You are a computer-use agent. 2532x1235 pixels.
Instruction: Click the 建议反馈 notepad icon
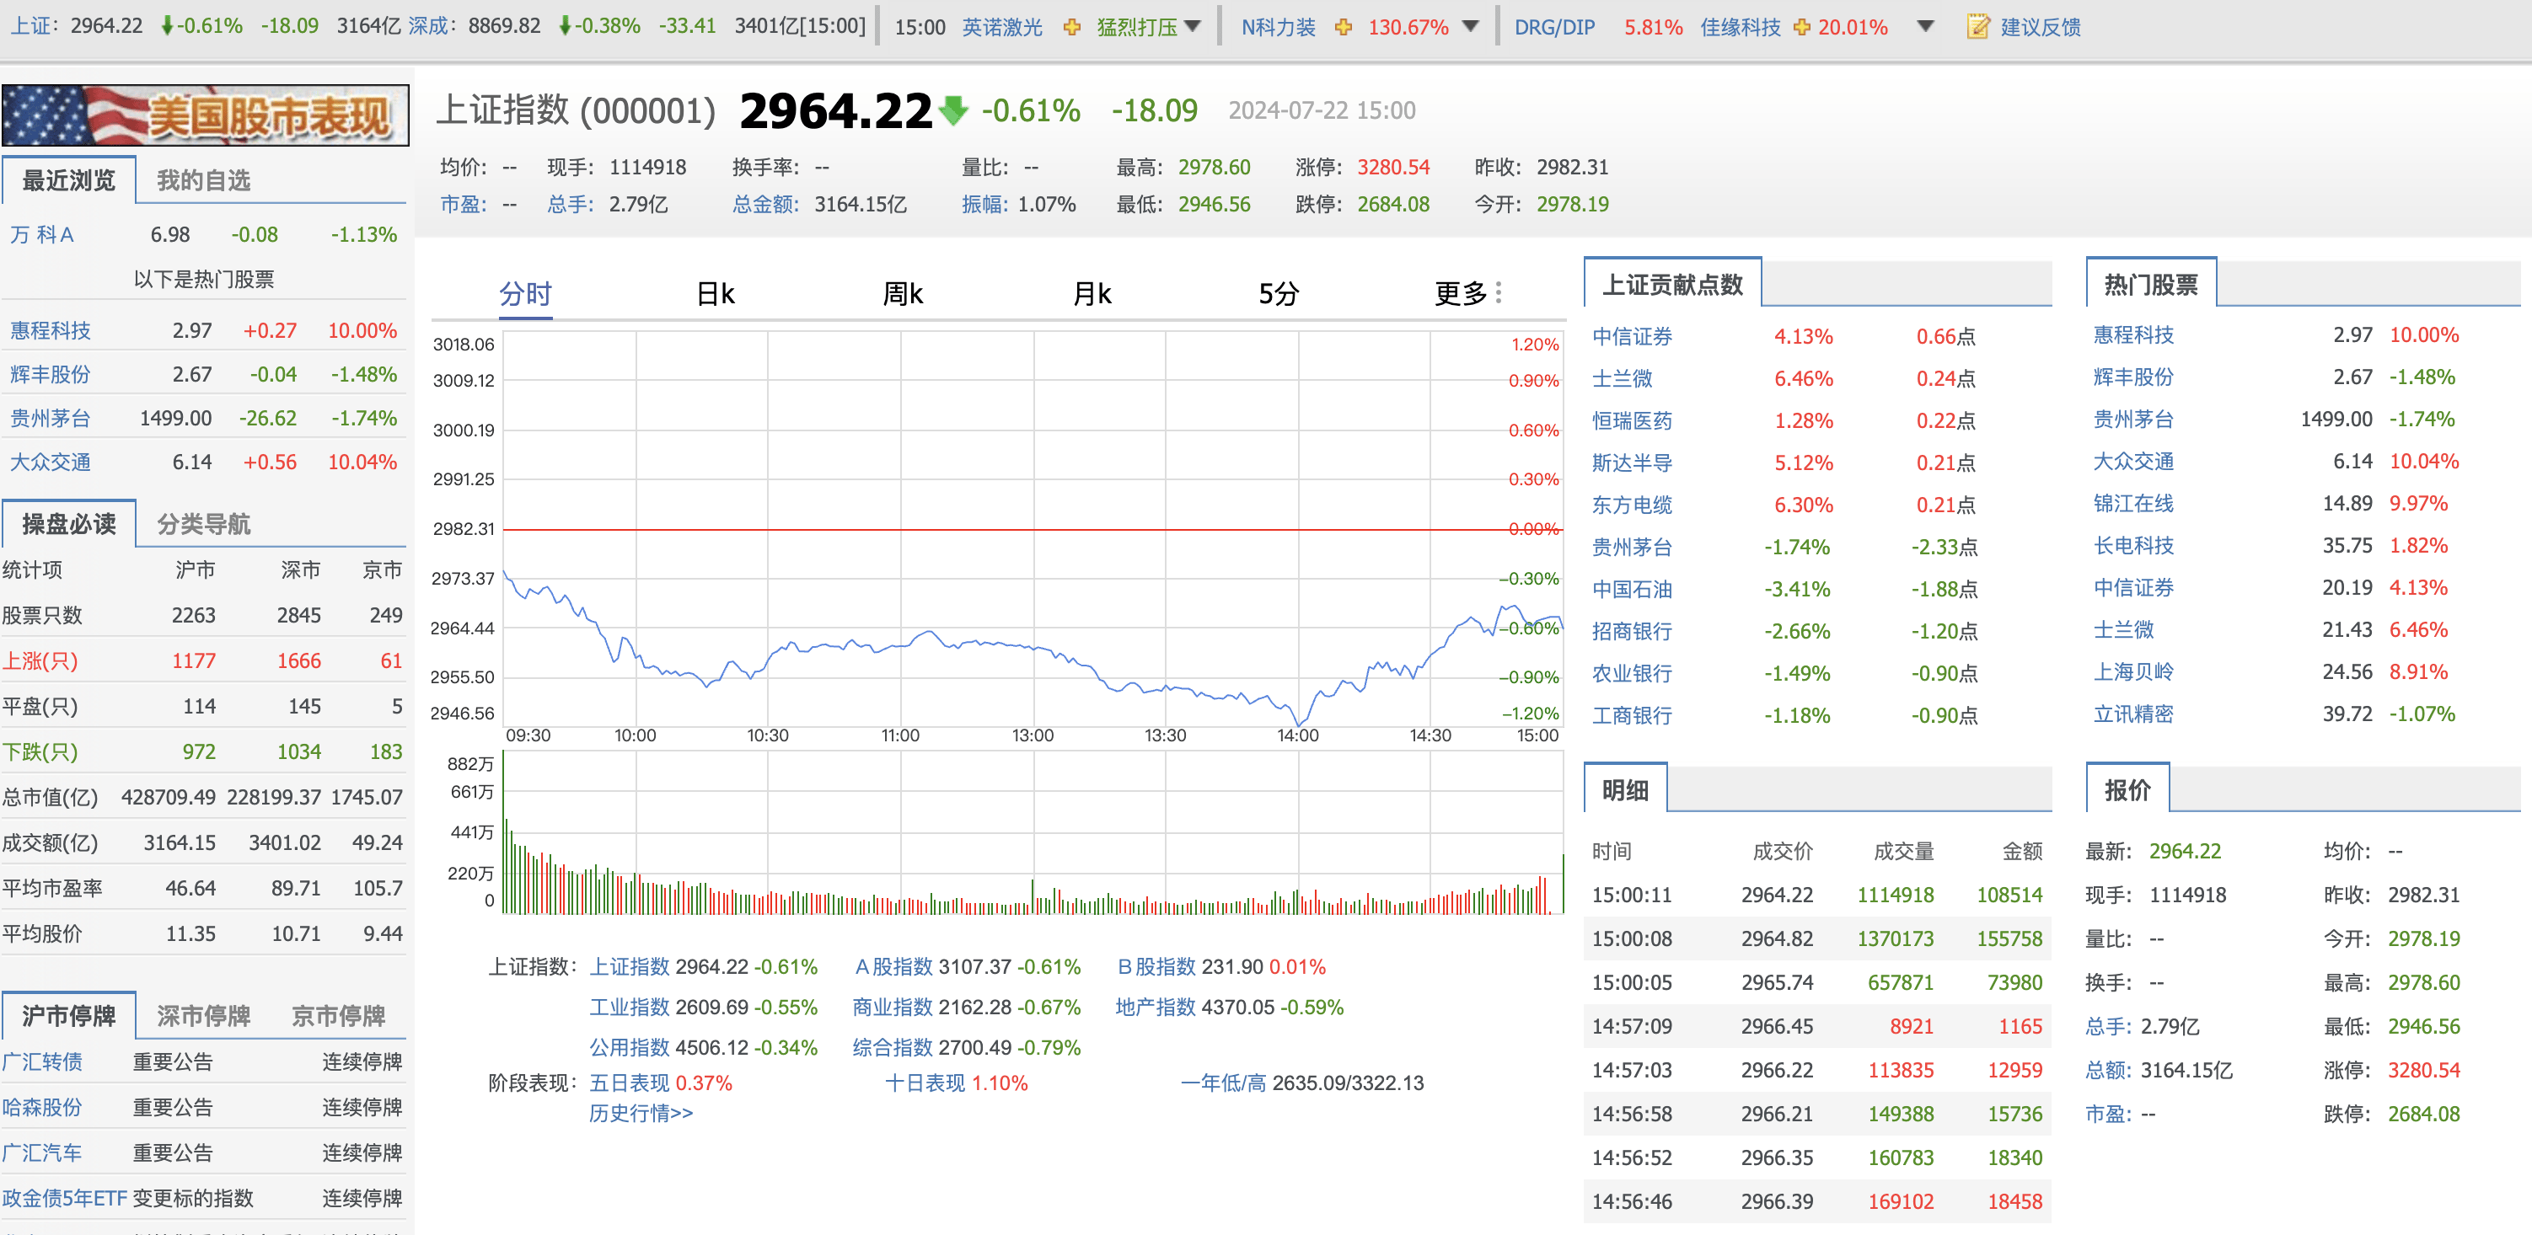[1977, 26]
